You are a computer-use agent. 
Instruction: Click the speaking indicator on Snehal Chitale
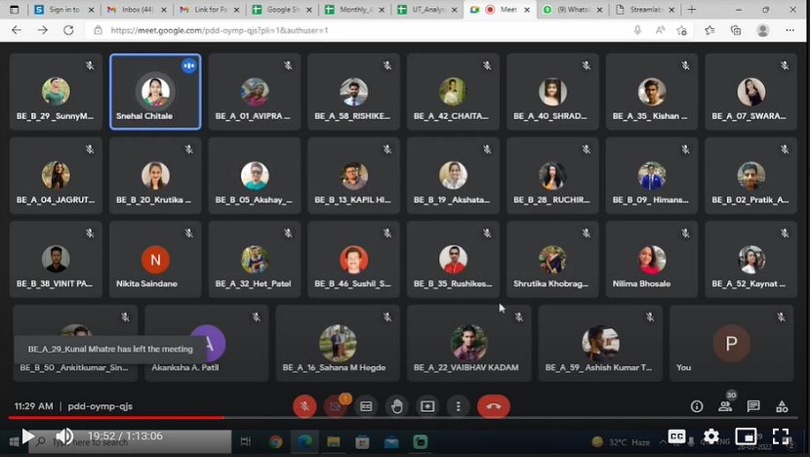click(x=189, y=65)
